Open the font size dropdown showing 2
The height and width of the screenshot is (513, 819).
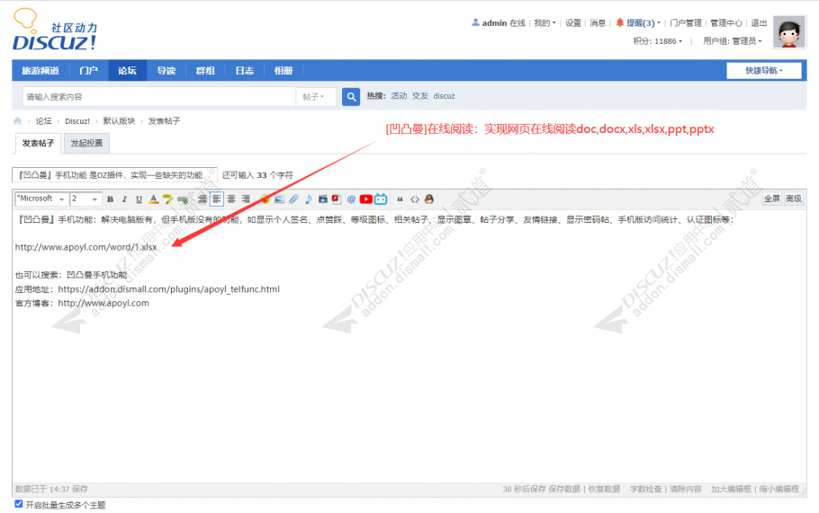85,199
